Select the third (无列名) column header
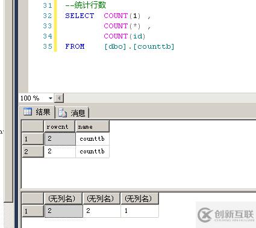Viewport: 256px width, 228px height. pyautogui.click(x=140, y=199)
